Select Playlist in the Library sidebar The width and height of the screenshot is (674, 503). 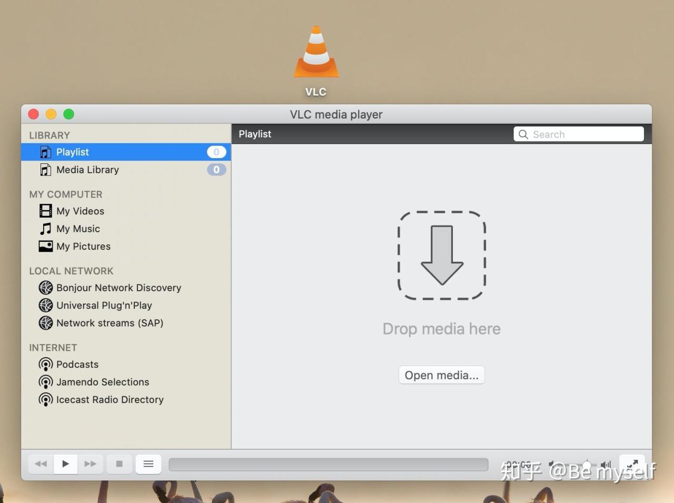tap(126, 152)
